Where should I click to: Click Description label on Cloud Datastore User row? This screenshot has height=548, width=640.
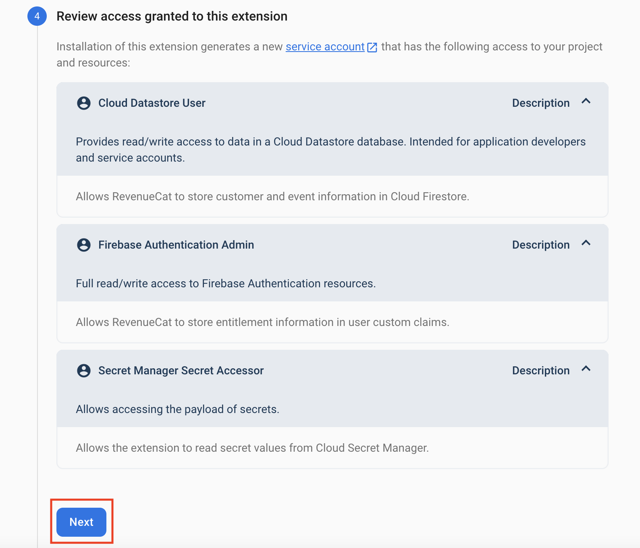(x=540, y=103)
